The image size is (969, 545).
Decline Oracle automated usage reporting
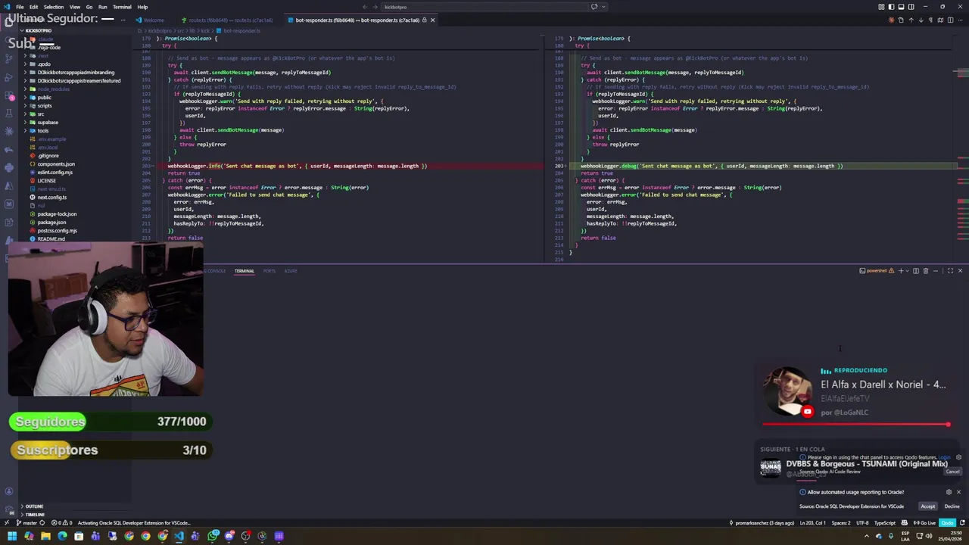coord(952,506)
